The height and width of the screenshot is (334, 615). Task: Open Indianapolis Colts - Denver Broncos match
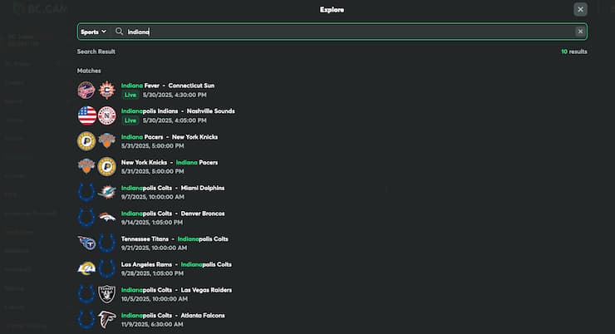pyautogui.click(x=173, y=214)
